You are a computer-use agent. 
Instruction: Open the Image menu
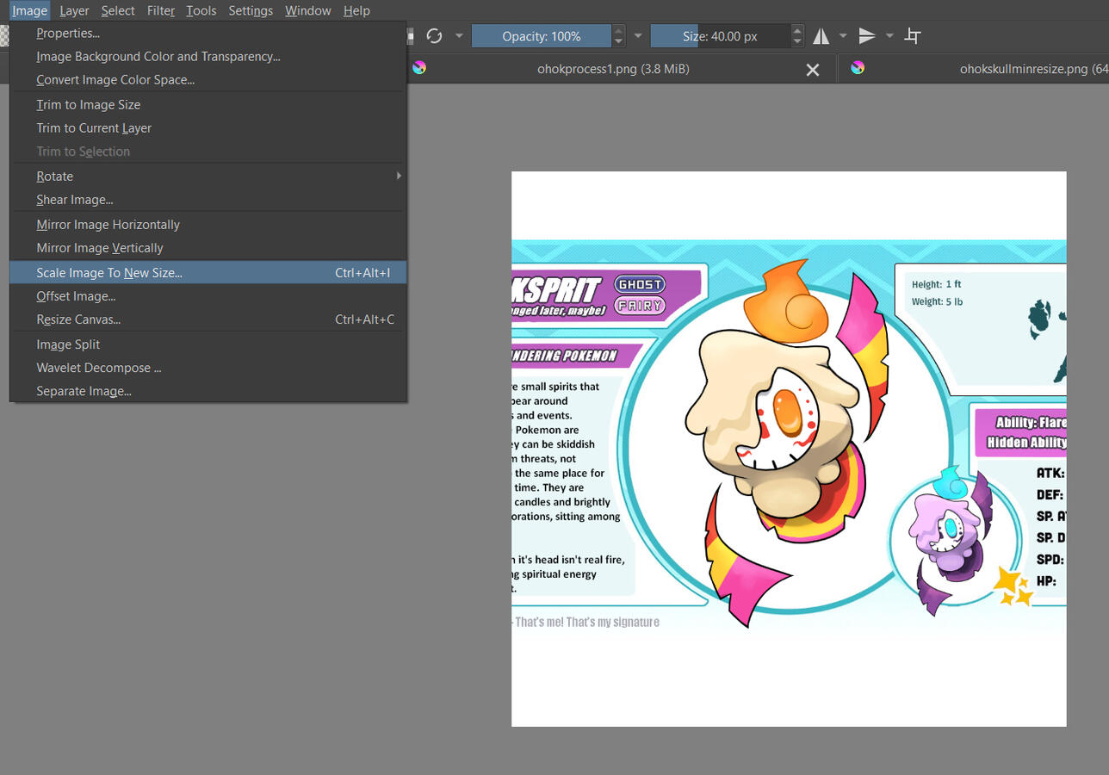pos(29,10)
